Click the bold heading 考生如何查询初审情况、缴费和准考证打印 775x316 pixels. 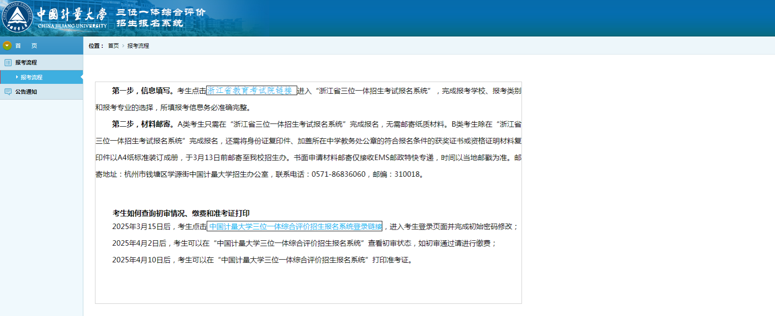[x=181, y=213]
